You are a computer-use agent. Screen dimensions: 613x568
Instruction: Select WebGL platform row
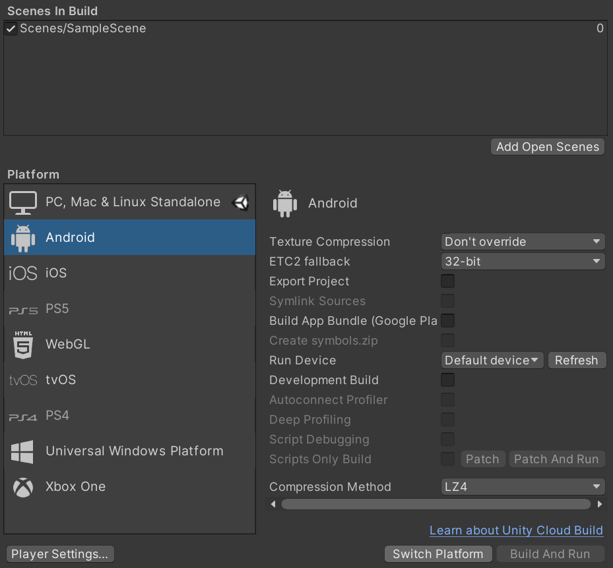129,344
